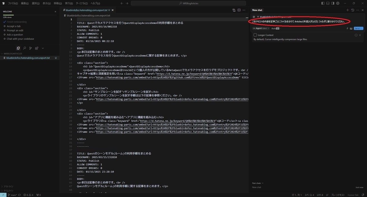Open the 選択 menu
Image resolution: width=367 pixels, height=197 pixels.
coord(36,3)
